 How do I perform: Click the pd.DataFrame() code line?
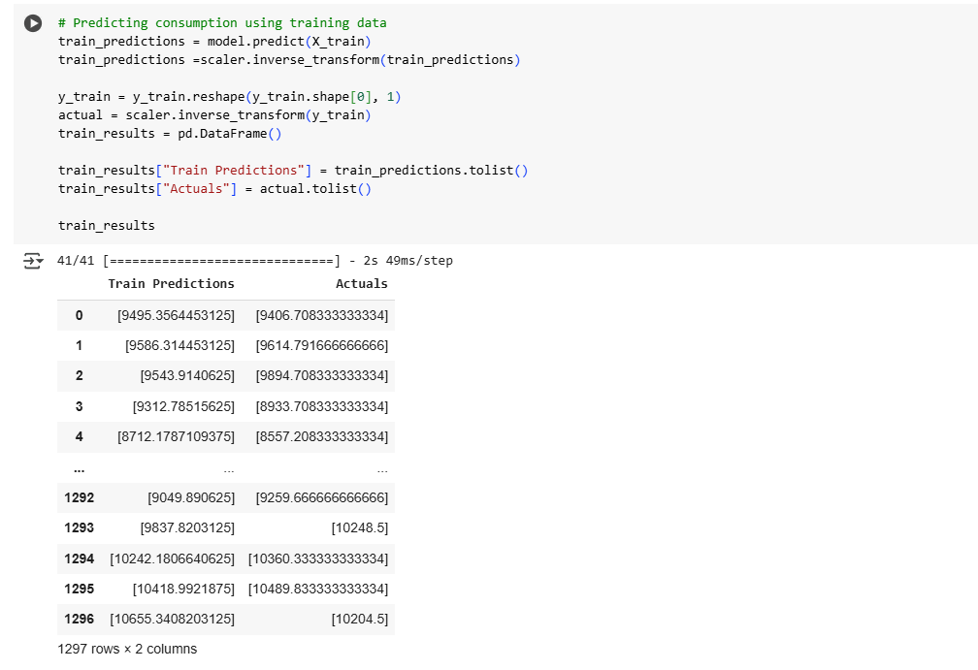tap(169, 133)
